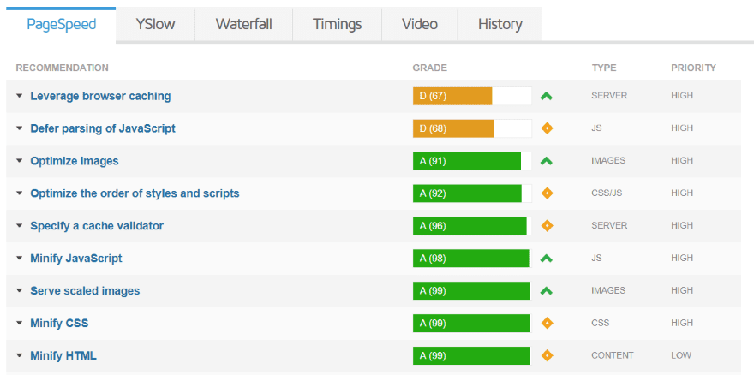Click the green up-arrow icon beside Optimize images

pyautogui.click(x=547, y=161)
